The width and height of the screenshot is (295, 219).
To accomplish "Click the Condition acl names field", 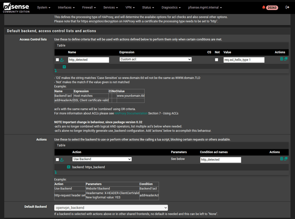I will pyautogui.click(x=220, y=160).
